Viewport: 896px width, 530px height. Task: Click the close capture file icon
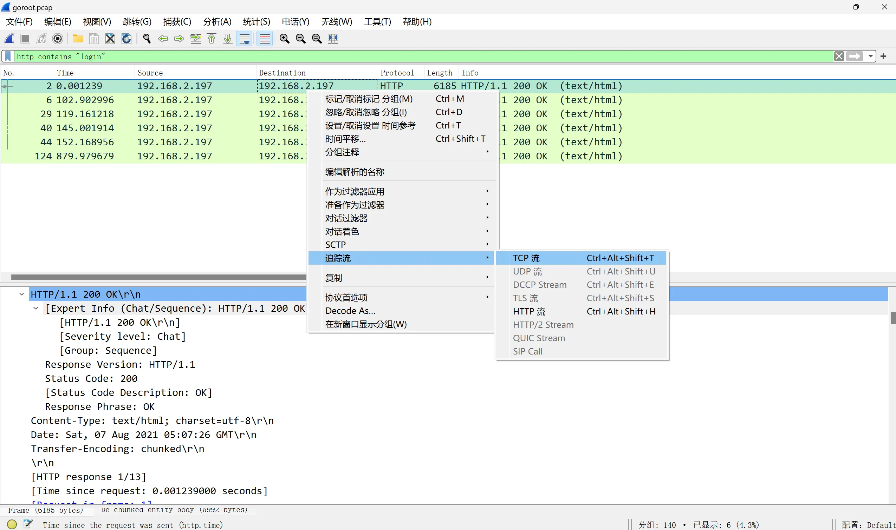(x=110, y=39)
